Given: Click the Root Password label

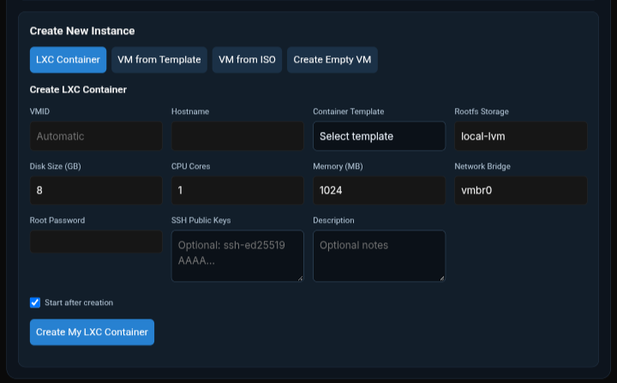Looking at the screenshot, I should [57, 220].
